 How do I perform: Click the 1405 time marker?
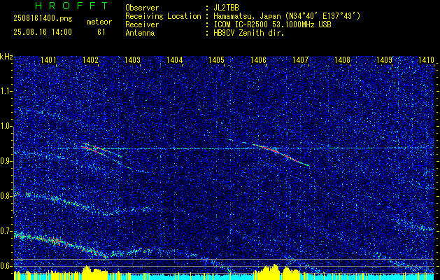217,59
